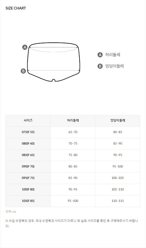The height and width of the screenshot is (248, 146).
Task: Click the 단위: cm unit note
Action: coord(11,212)
